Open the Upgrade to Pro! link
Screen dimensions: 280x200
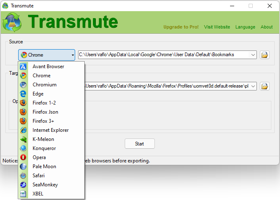[181, 27]
